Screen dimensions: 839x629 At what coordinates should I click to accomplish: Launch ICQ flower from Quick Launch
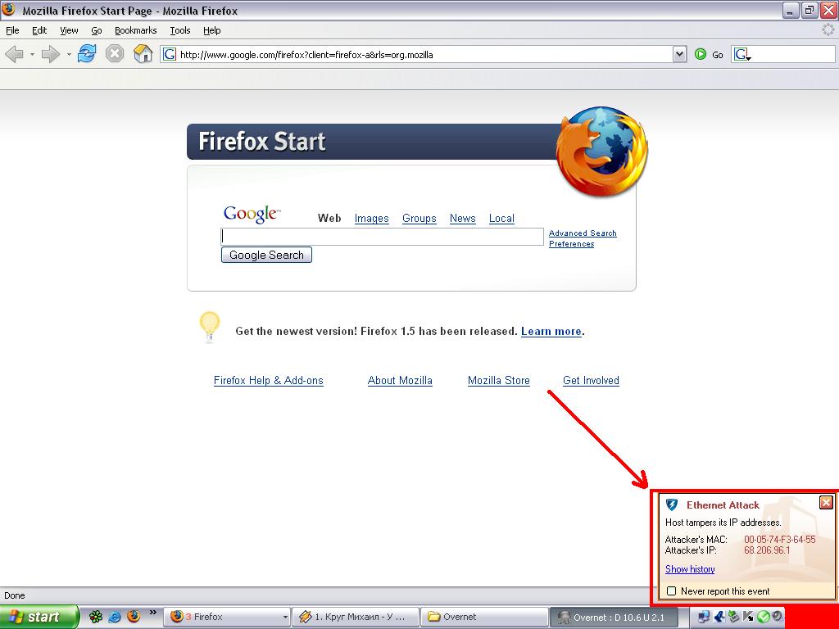[96, 617]
